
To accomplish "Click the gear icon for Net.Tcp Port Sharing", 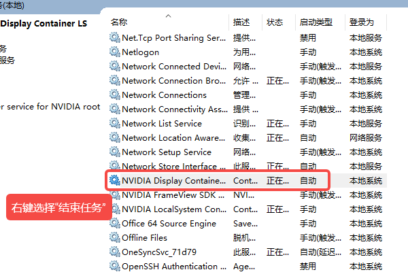I will [114, 37].
